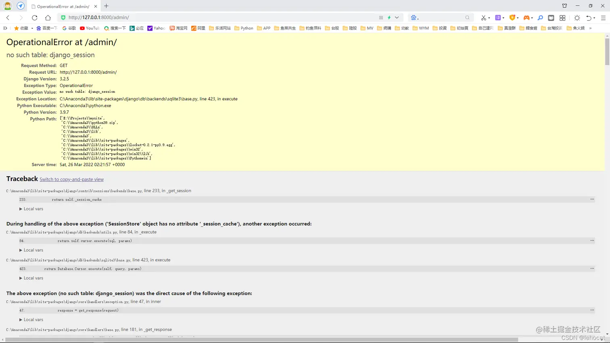Open a new tab with the plus button
The width and height of the screenshot is (610, 343).
coord(106,6)
